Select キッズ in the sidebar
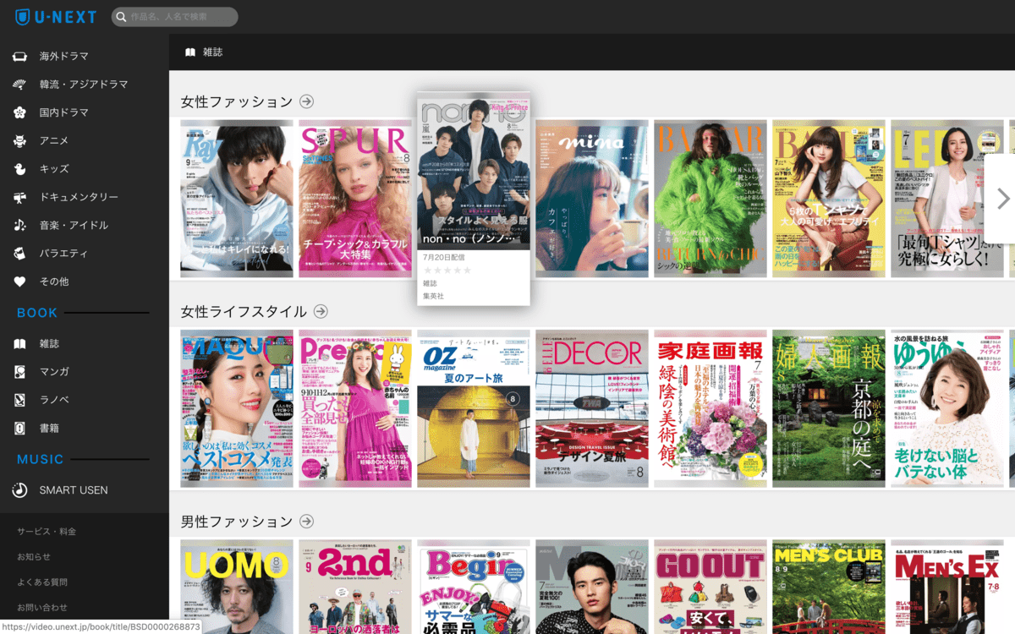Screen dimensions: 1015x634 (x=54, y=169)
